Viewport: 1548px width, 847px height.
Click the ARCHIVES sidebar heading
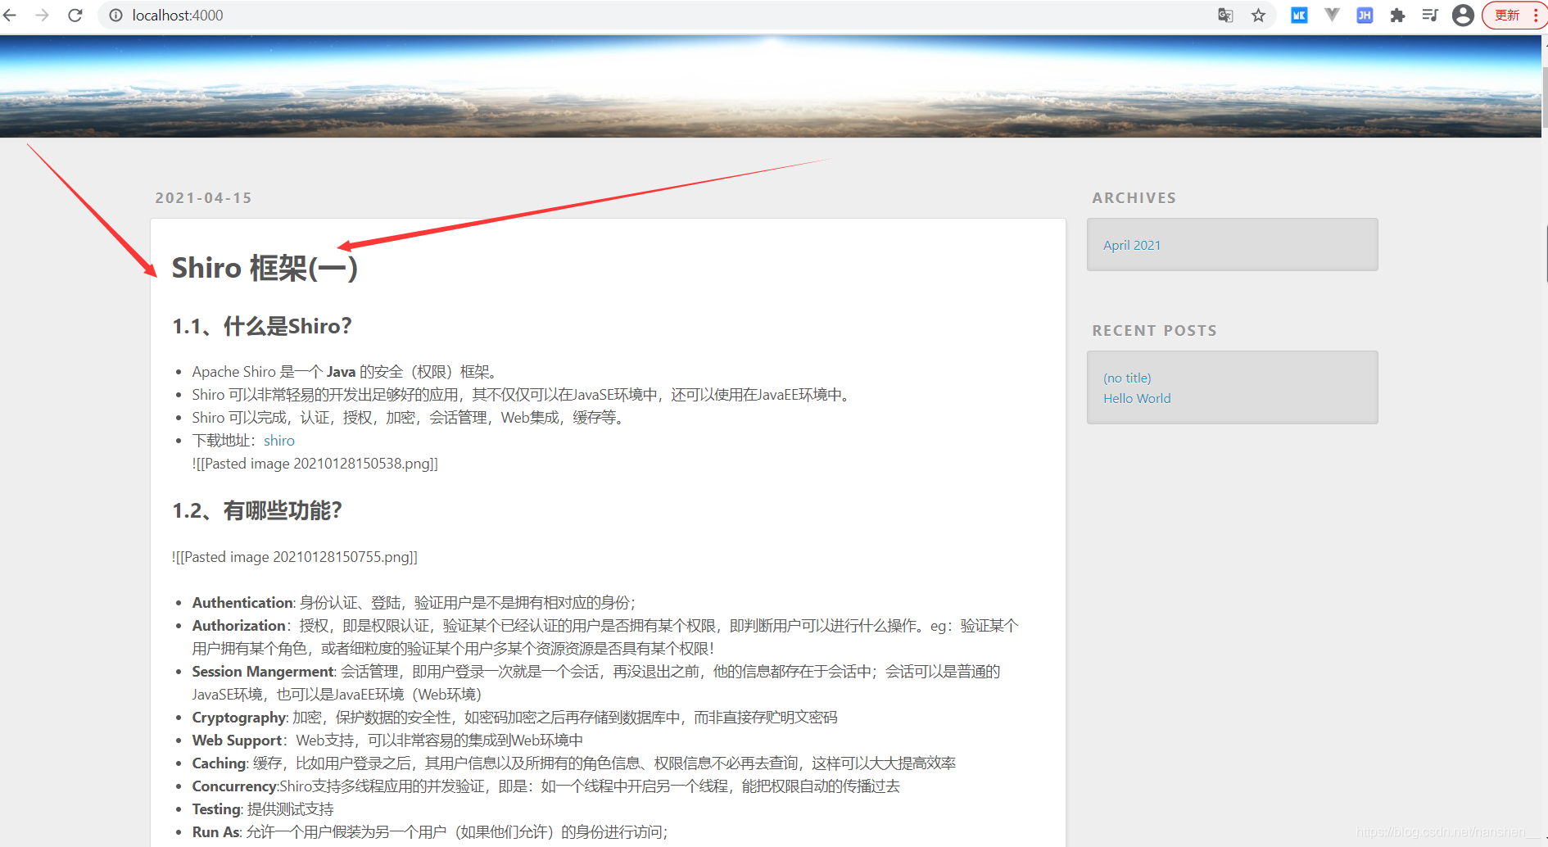pos(1134,198)
